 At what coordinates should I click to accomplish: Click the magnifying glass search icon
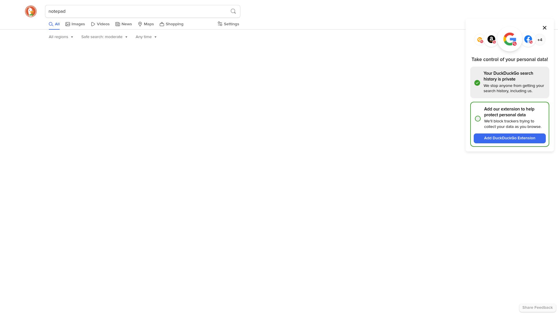coord(233,11)
